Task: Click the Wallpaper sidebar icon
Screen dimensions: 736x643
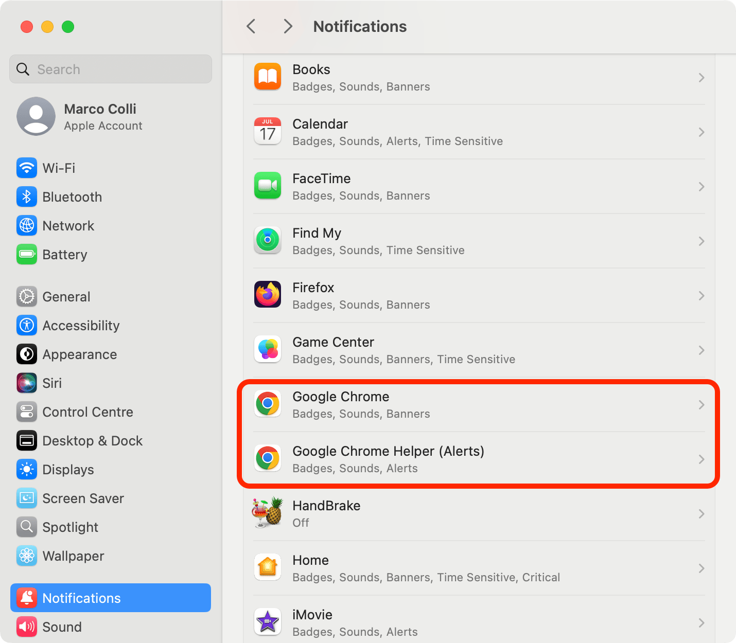Action: 27,556
